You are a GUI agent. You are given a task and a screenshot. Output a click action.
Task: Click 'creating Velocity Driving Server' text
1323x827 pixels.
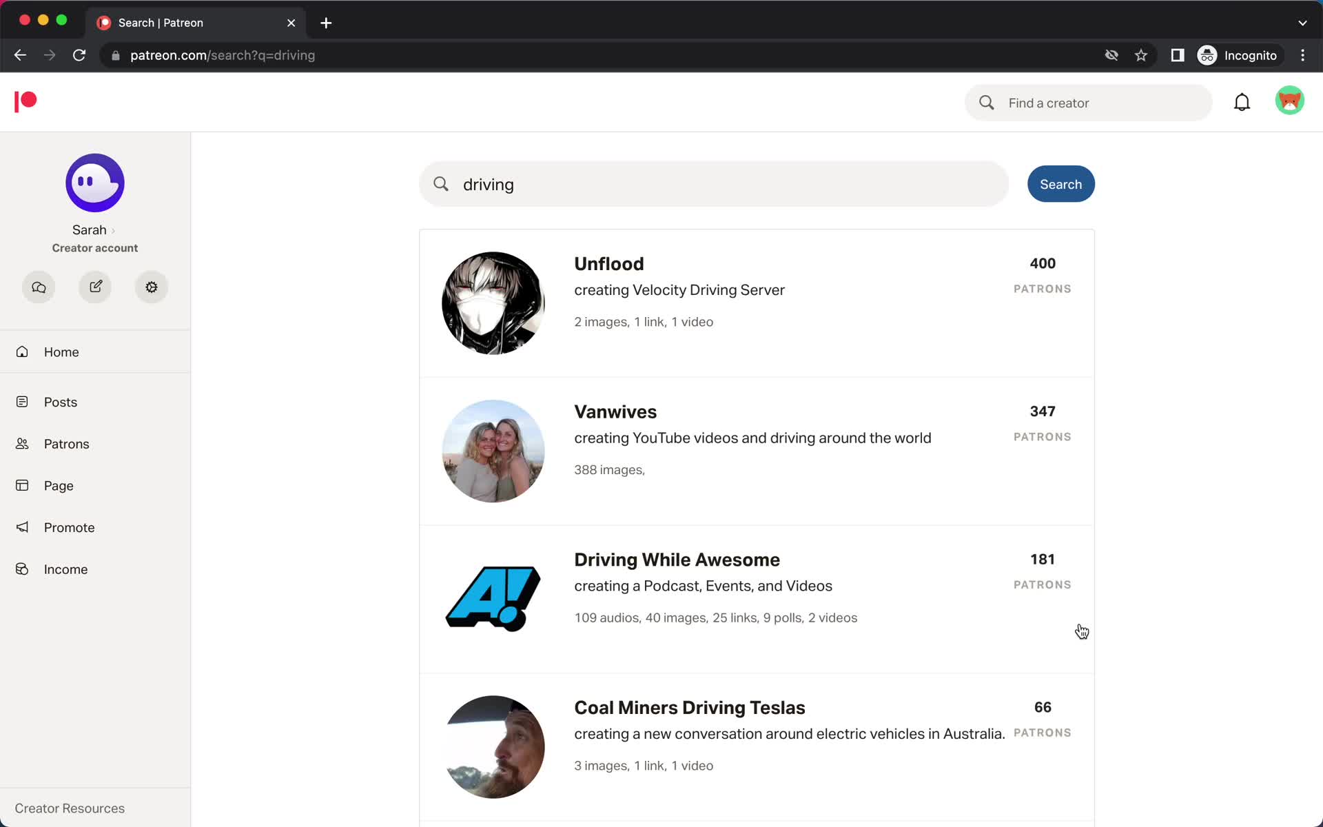[679, 290]
